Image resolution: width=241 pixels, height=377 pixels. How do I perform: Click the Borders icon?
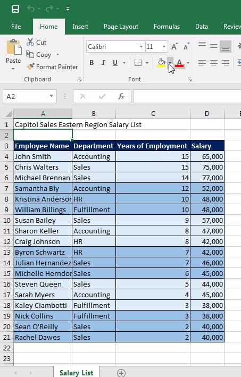coord(138,63)
